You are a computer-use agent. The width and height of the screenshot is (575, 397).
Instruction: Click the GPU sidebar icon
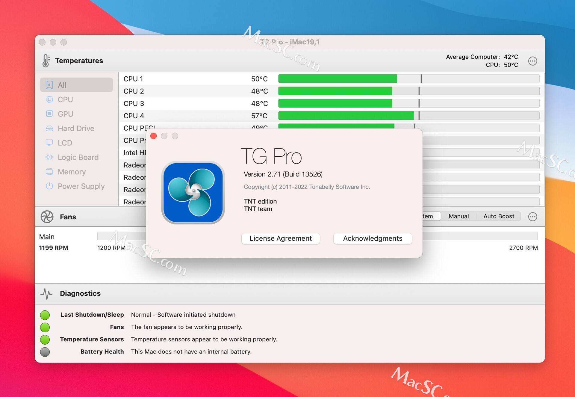(49, 114)
